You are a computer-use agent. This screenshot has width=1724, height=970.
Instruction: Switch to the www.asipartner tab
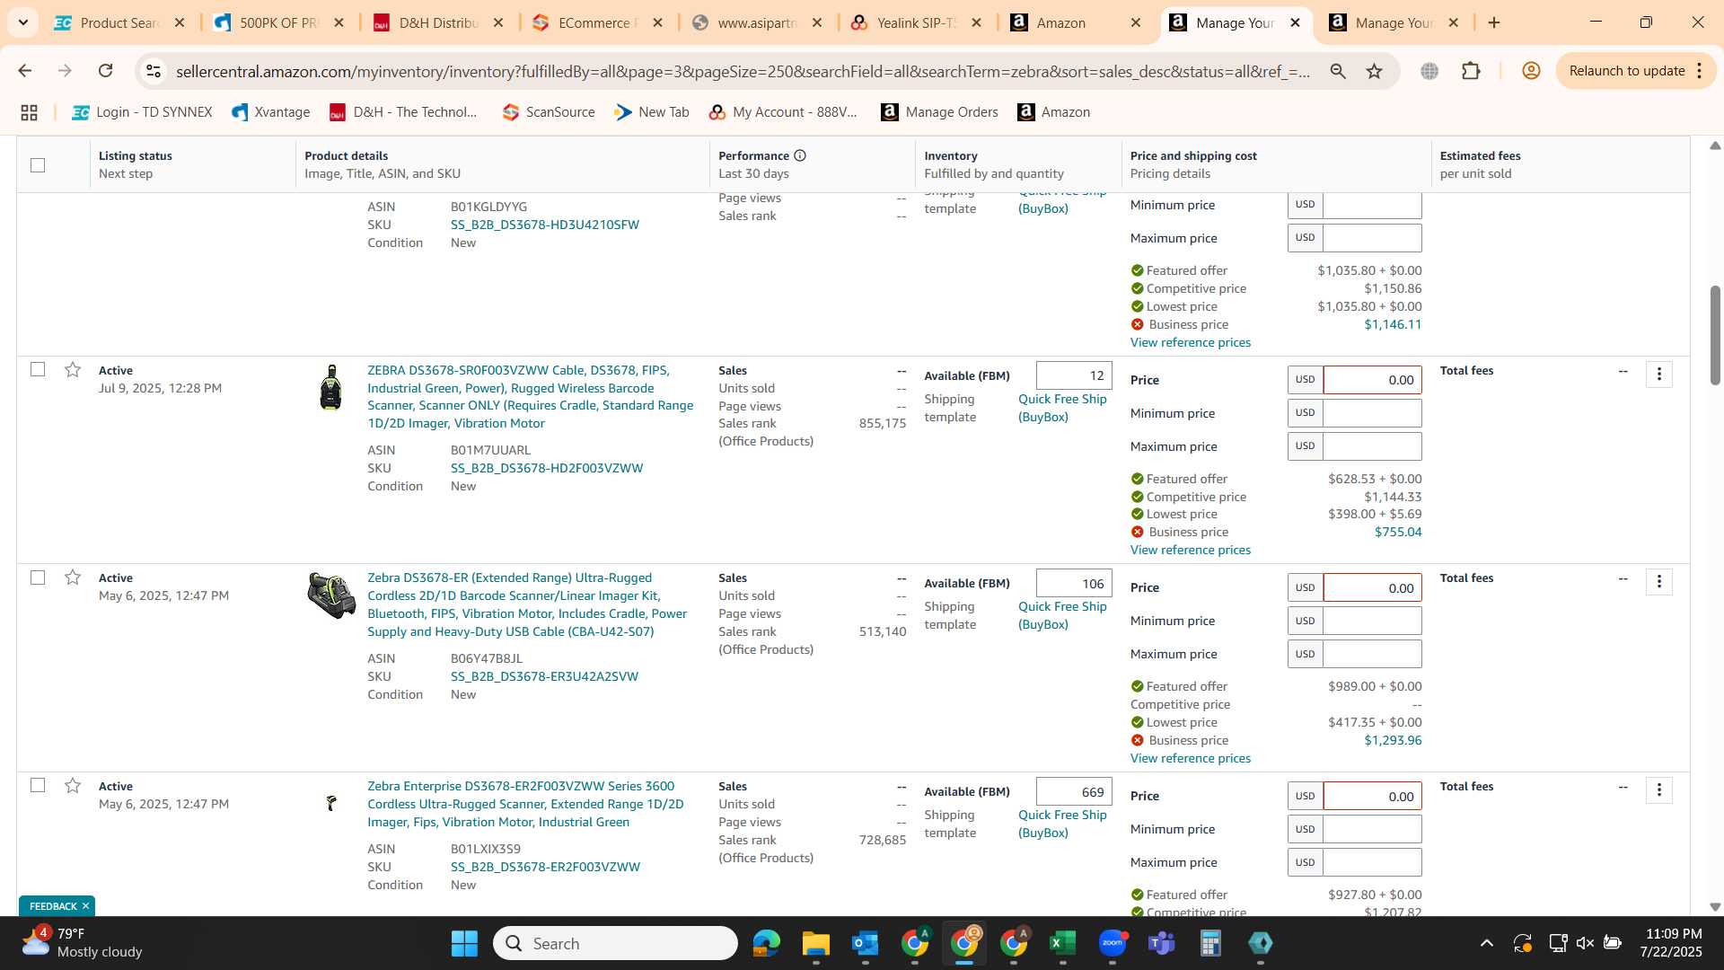(x=758, y=23)
